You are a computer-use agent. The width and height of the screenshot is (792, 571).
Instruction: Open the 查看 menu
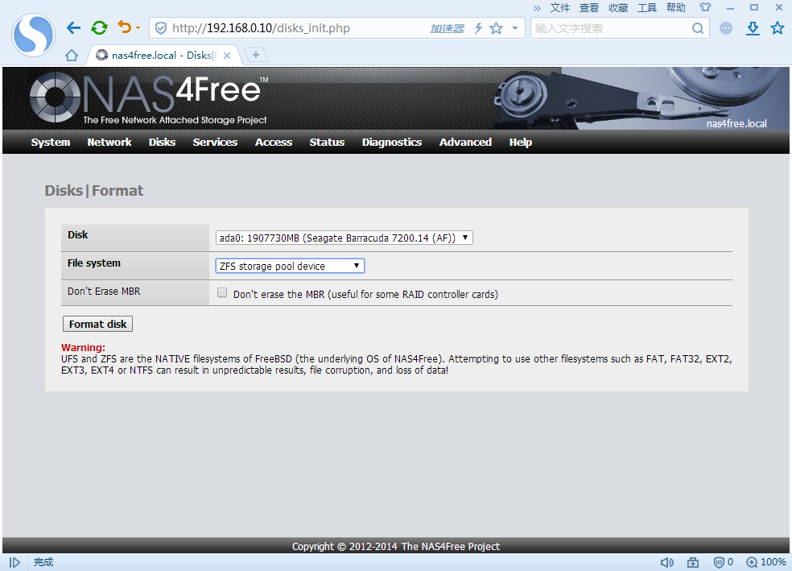(x=589, y=7)
